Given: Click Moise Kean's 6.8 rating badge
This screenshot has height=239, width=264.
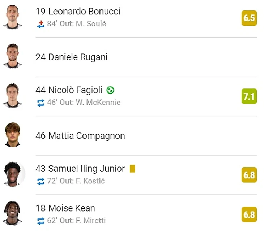Looking at the screenshot, I should click(x=249, y=214).
